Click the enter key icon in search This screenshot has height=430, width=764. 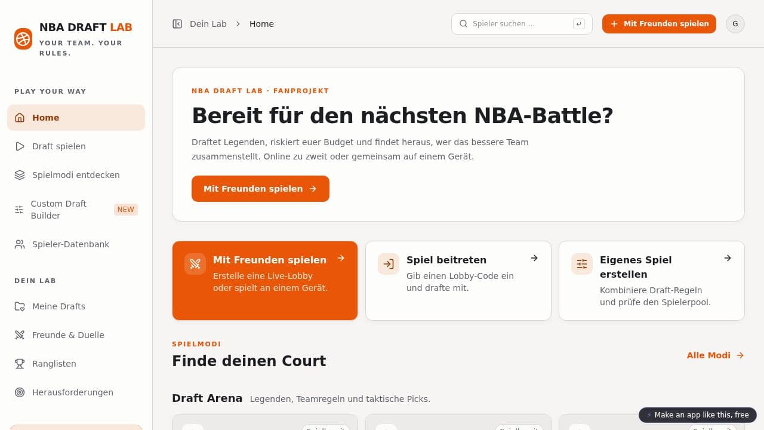pos(578,24)
